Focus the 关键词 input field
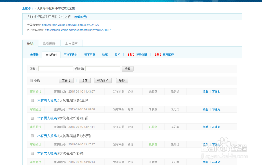 coord(103,69)
